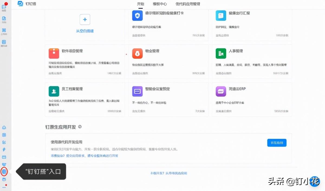Open the documents icon in left sidebar
The height and width of the screenshot is (191, 325).
point(4,19)
